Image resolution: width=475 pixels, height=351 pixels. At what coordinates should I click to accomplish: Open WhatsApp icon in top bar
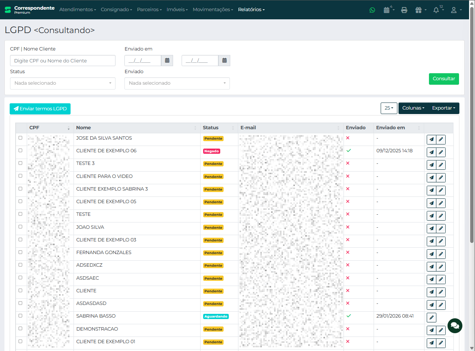[372, 10]
